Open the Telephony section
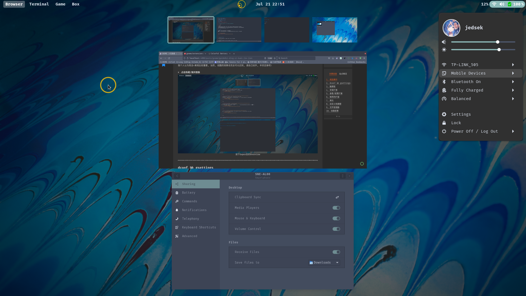This screenshot has width=526, height=296. click(x=190, y=219)
